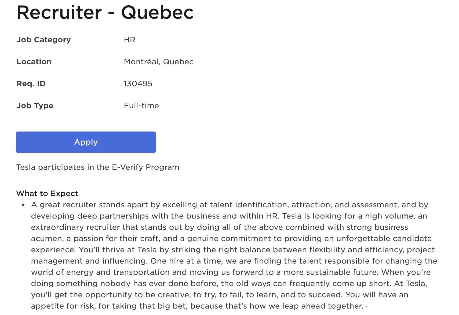Click the line starting 'extraordinary recruiter that stands out'
The width and height of the screenshot is (459, 315).
point(220,227)
